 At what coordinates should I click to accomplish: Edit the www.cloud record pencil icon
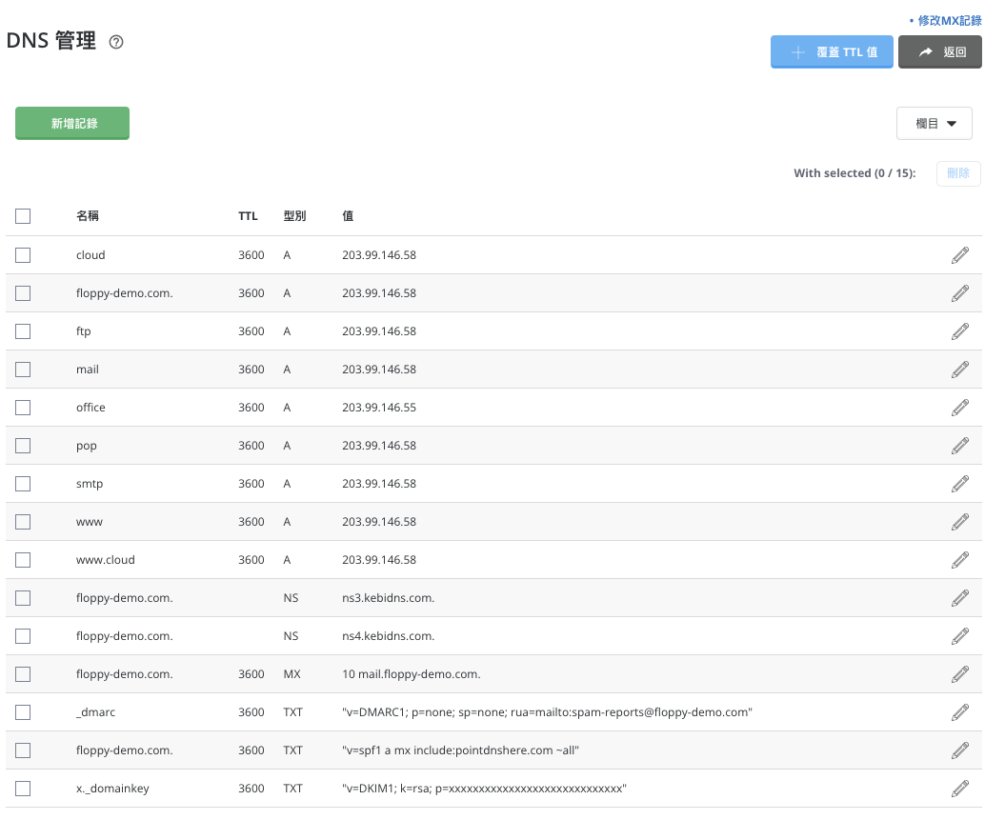[x=959, y=560]
